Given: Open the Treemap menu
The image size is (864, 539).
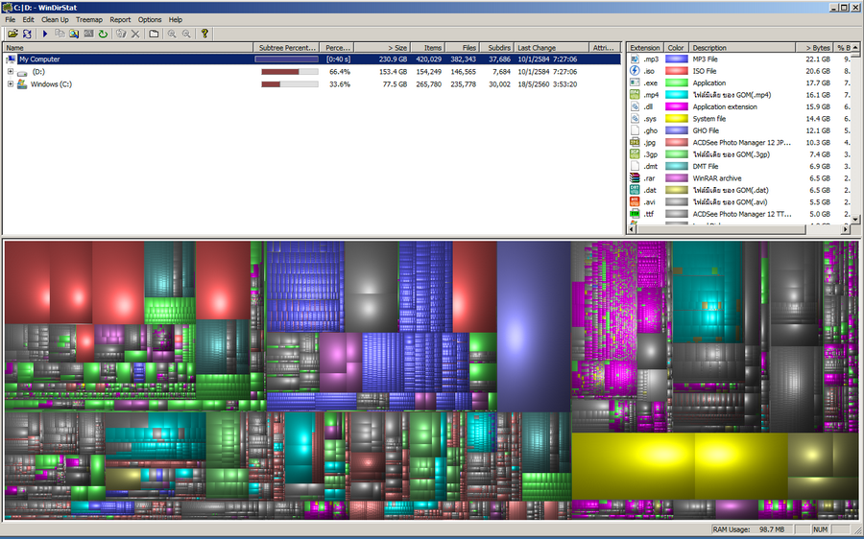Looking at the screenshot, I should coord(89,19).
